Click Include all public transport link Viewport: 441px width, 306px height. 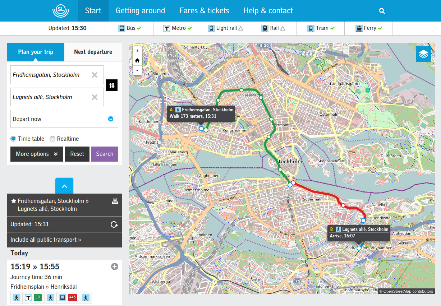tap(46, 240)
